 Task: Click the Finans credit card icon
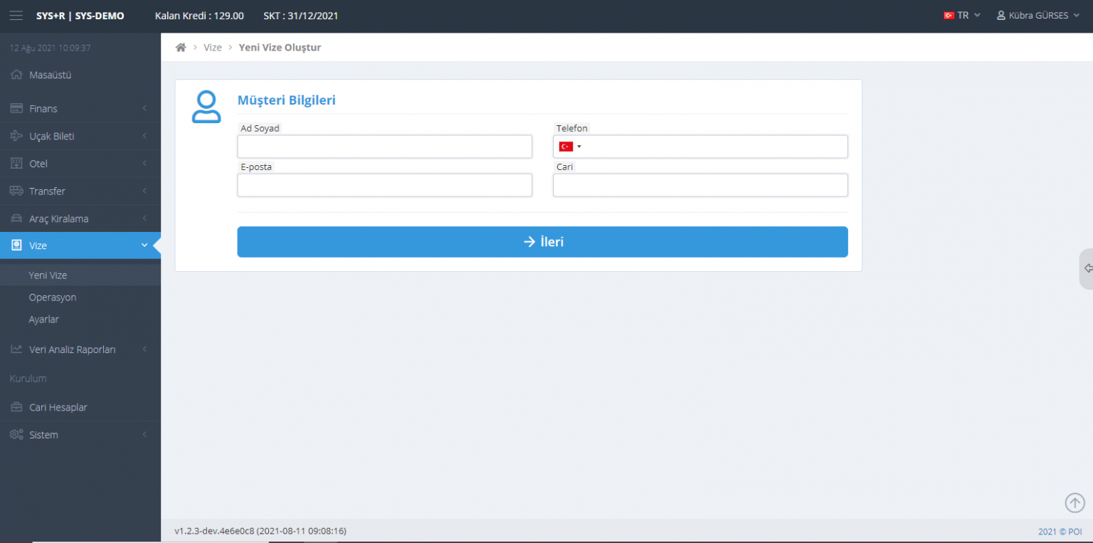[16, 108]
